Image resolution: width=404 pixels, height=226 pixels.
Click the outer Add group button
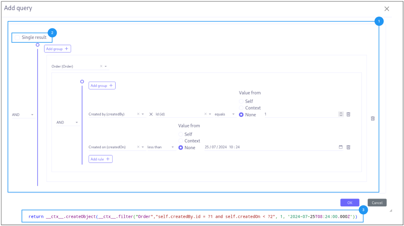coord(58,49)
